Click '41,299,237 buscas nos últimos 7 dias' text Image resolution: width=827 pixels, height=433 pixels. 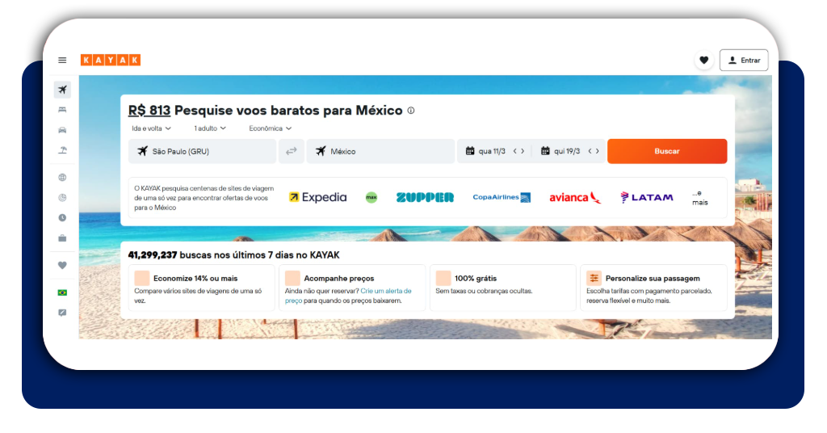click(233, 255)
